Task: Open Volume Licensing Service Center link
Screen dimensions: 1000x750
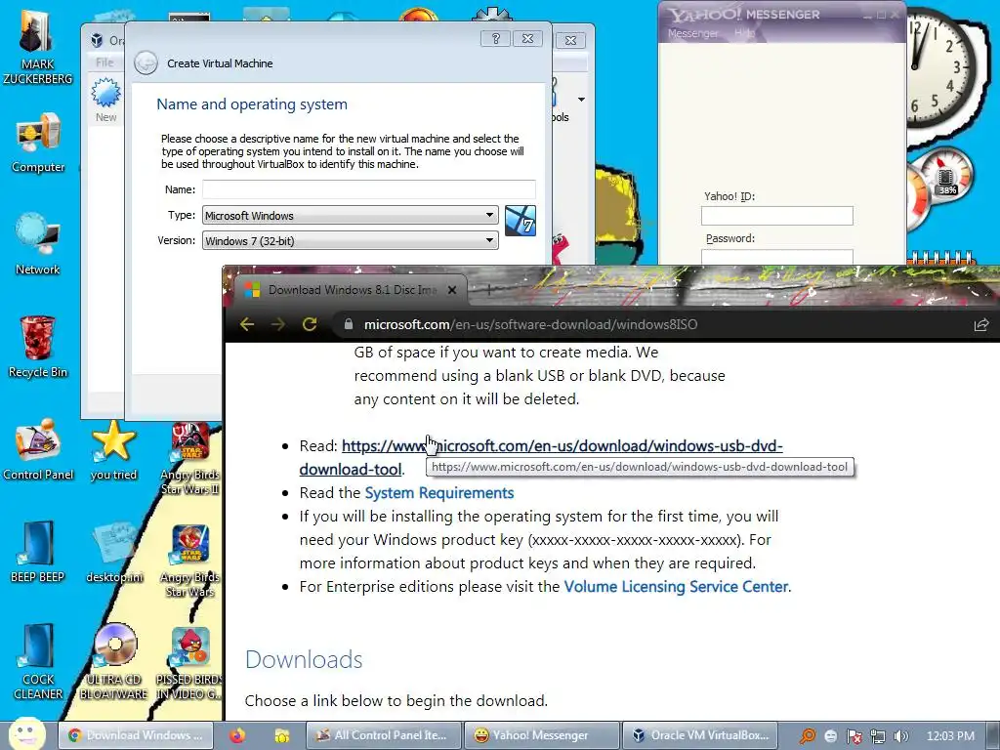Action: point(676,586)
